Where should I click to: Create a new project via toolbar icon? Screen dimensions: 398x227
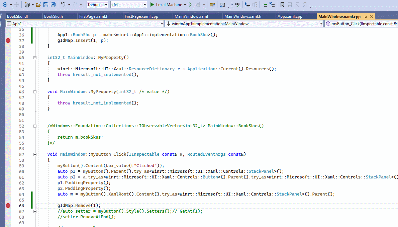click(27, 4)
